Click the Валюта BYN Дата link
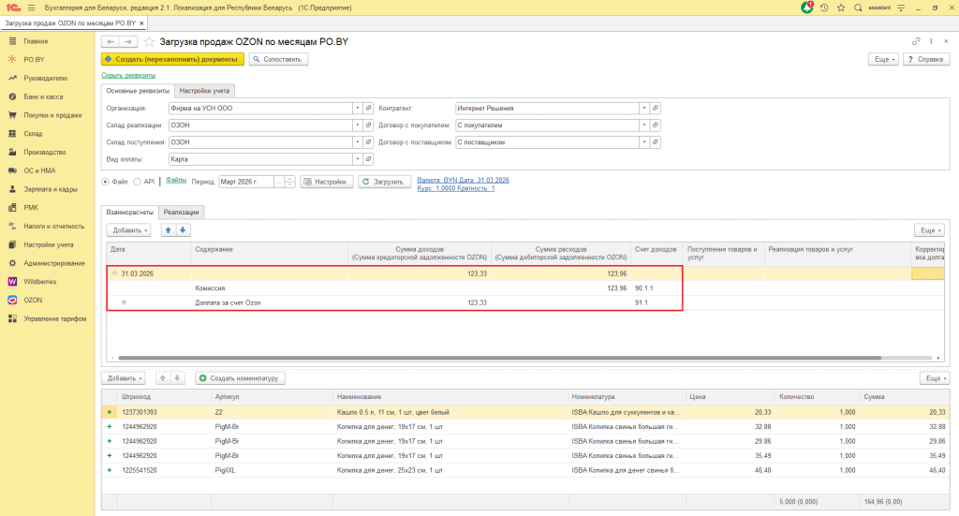 pyautogui.click(x=463, y=181)
